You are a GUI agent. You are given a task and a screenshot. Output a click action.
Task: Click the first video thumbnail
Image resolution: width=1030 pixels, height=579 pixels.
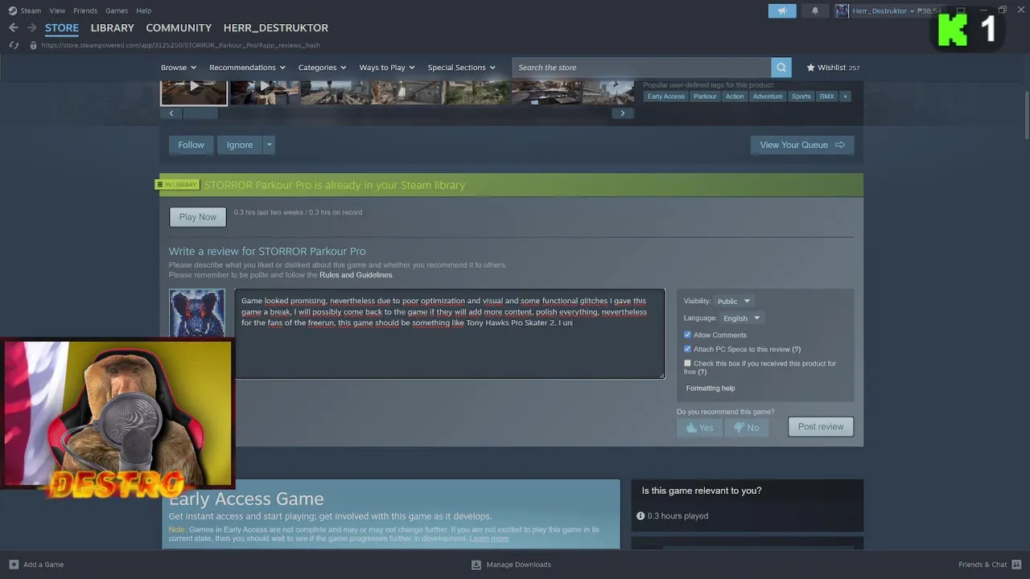(194, 92)
